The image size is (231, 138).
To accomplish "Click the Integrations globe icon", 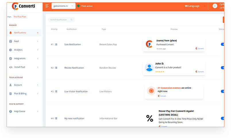I will coord(10,58).
